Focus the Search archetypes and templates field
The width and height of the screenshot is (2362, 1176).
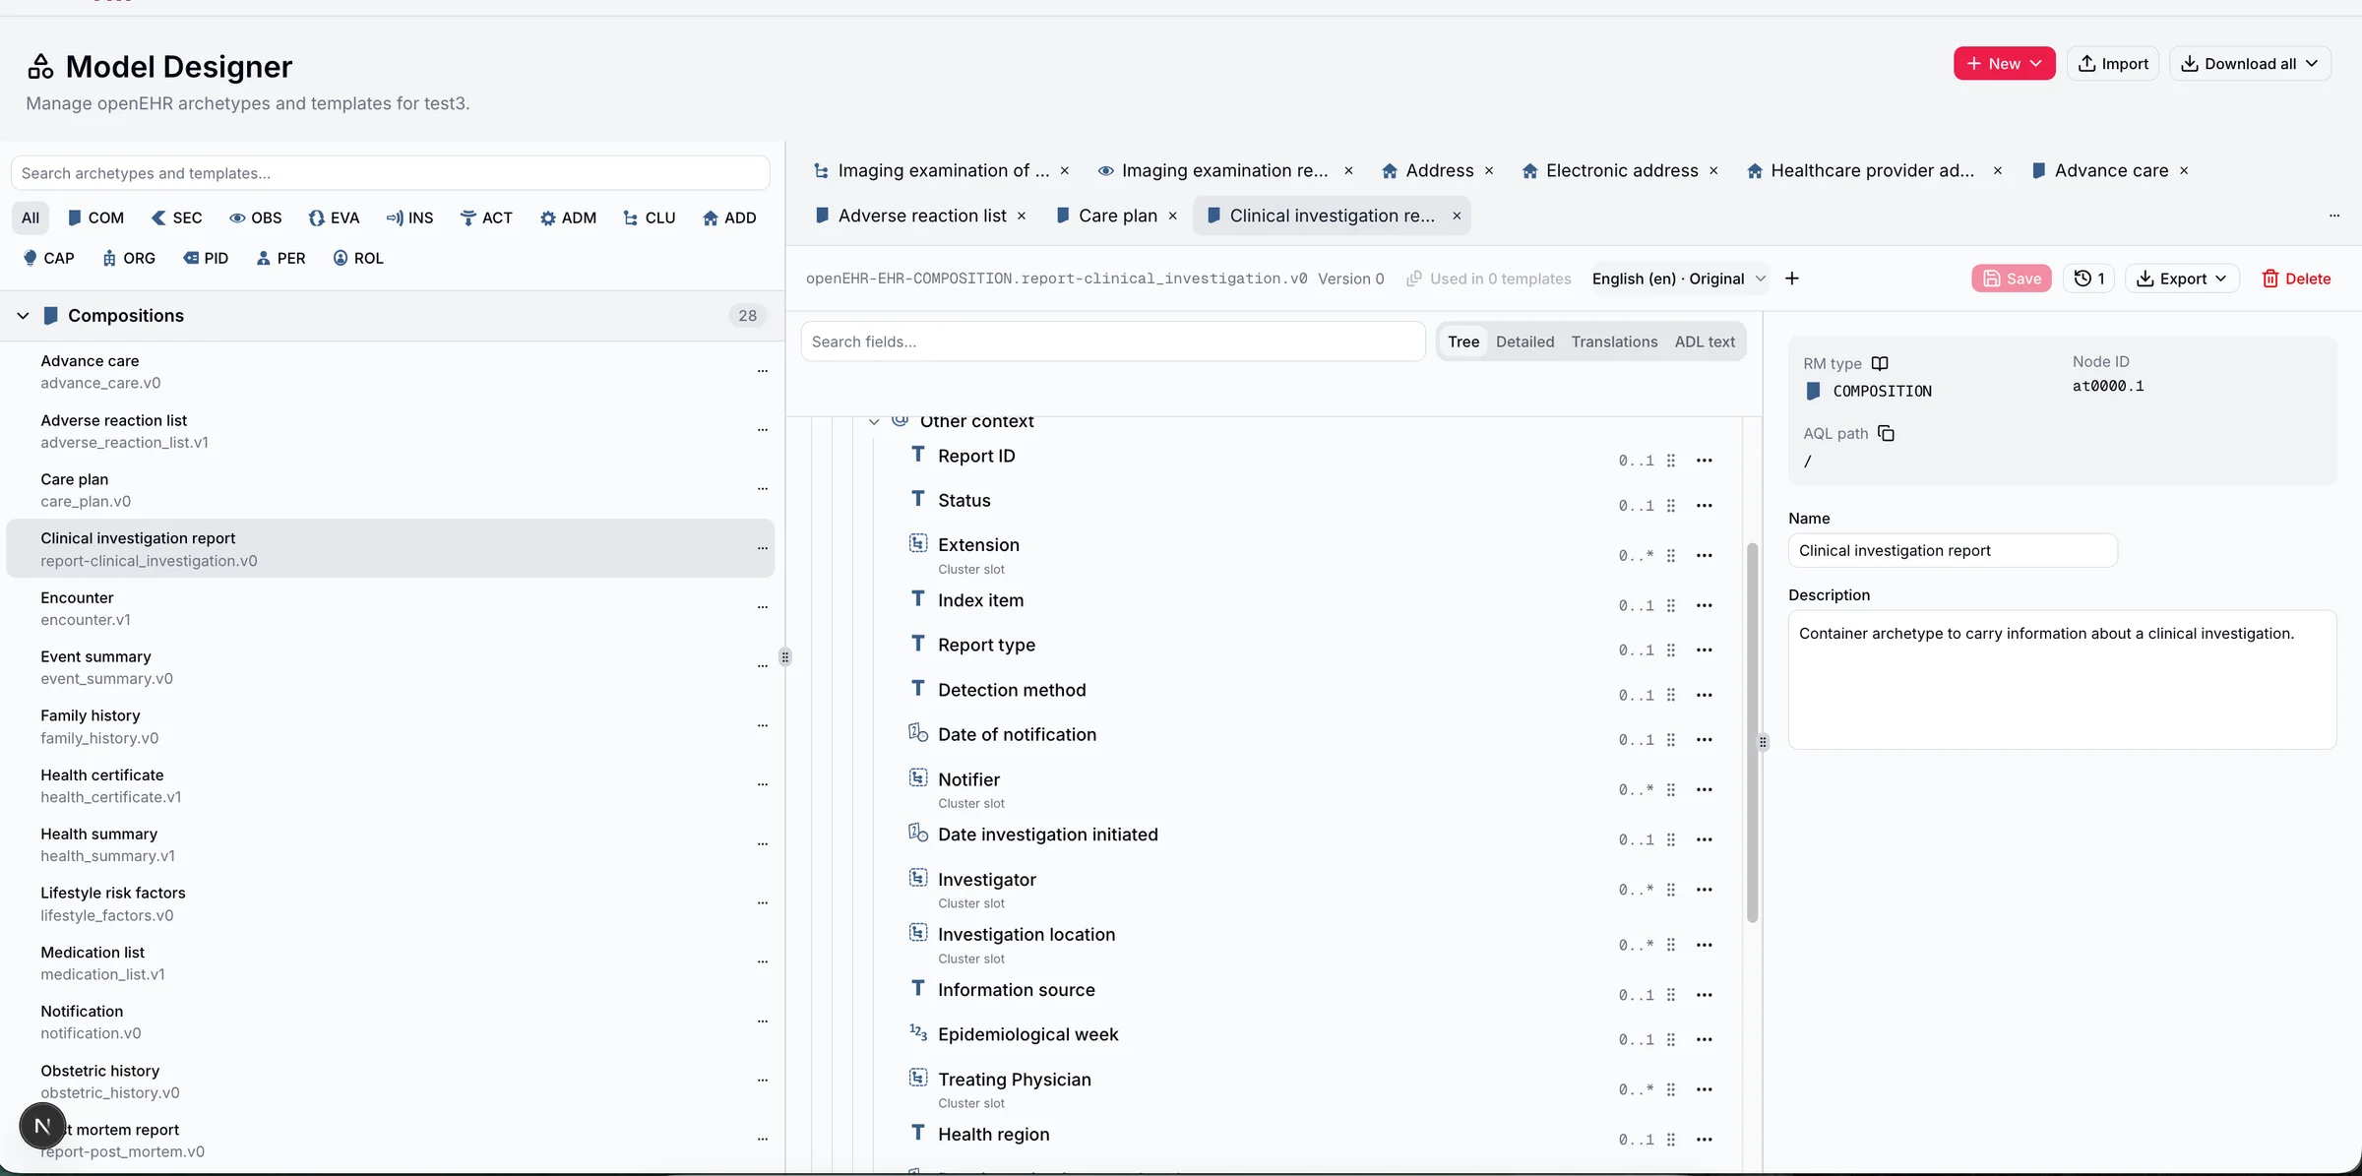pos(390,173)
